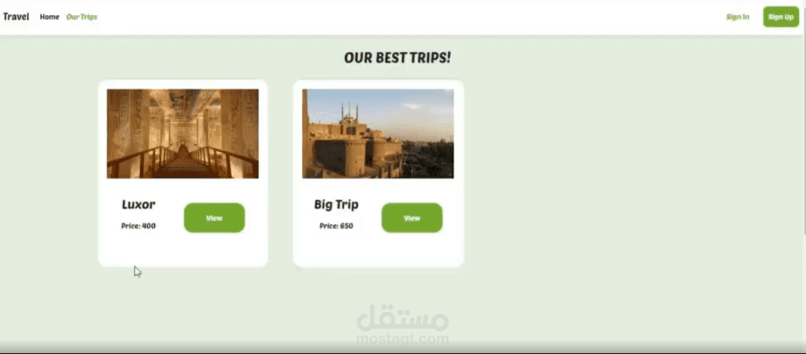Viewport: 806px width, 354px height.
Task: Click the OUR BEST TRIPS! heading
Action: (398, 58)
